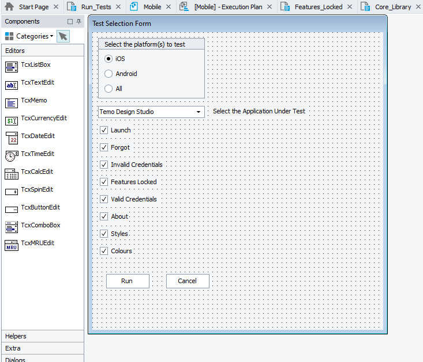The height and width of the screenshot is (362, 423).
Task: Uncheck the Launch checkbox
Action: pos(104,130)
